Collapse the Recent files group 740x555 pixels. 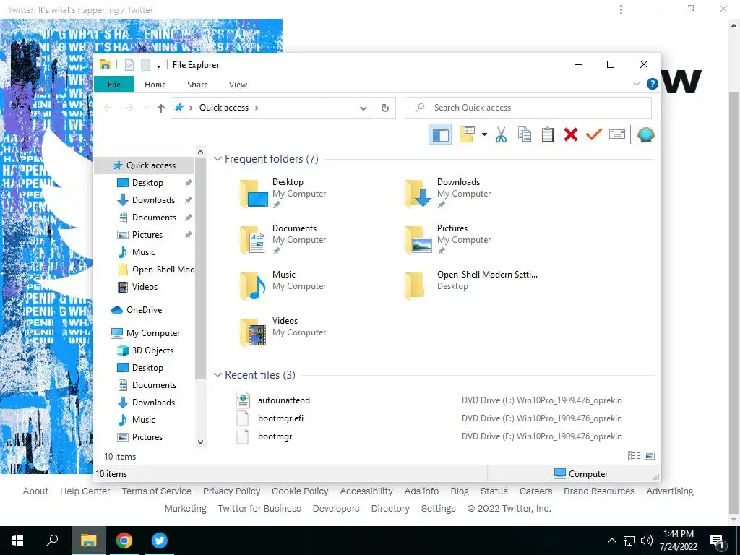(x=218, y=375)
